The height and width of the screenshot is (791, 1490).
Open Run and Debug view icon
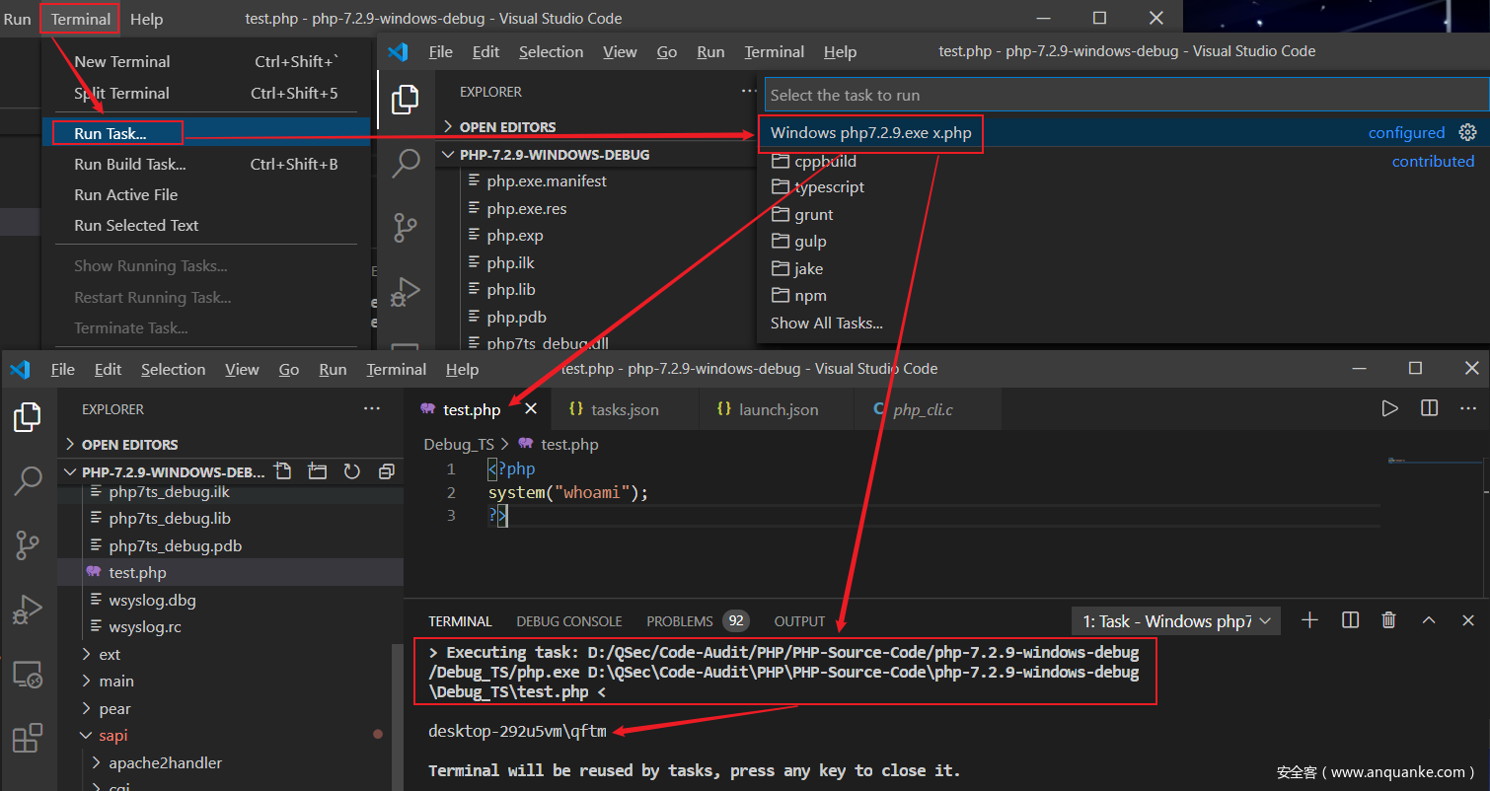tap(28, 610)
